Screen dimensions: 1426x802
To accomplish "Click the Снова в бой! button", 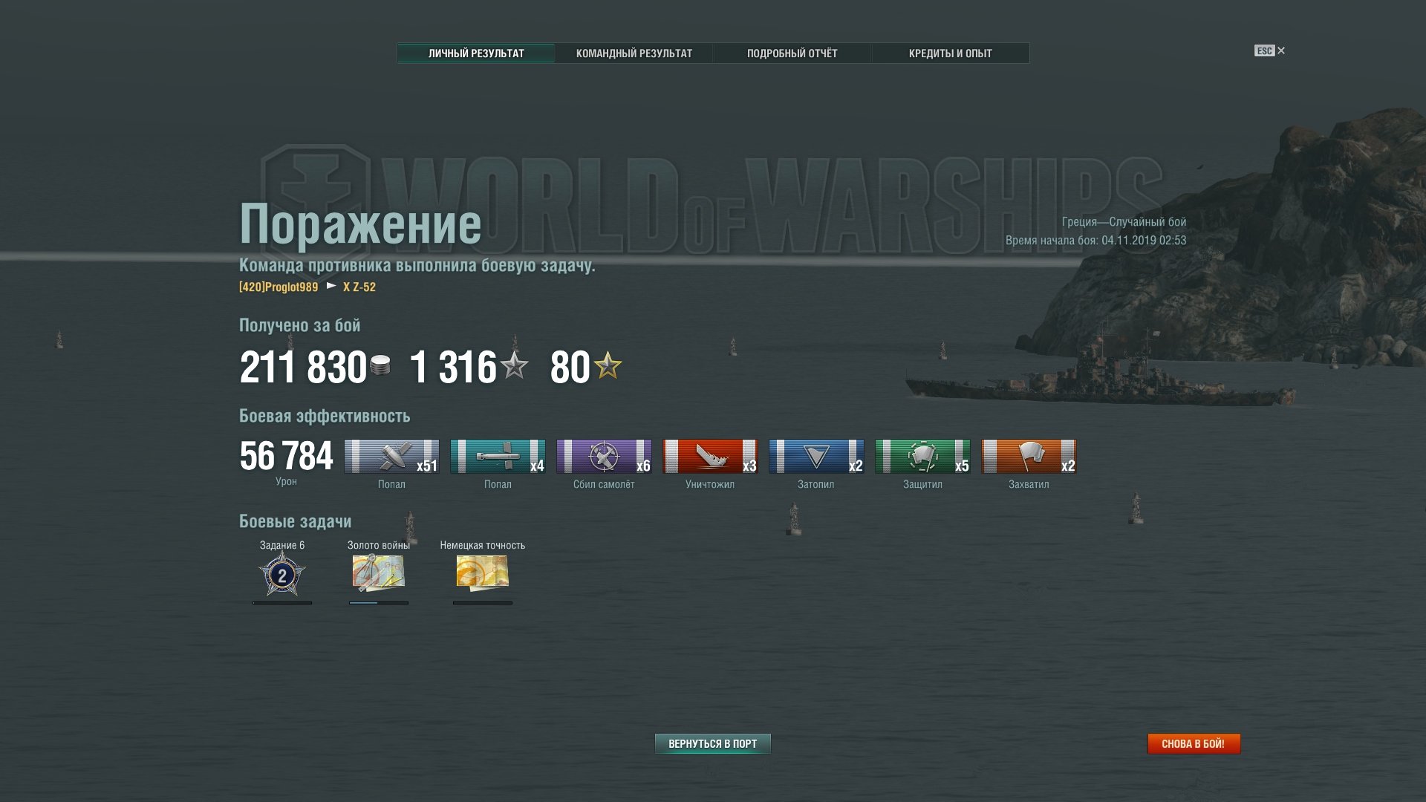I will [x=1194, y=743].
